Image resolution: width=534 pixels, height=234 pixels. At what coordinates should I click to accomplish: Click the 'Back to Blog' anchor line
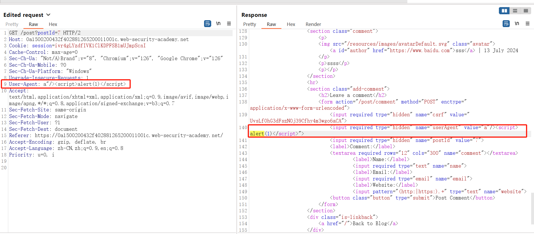358,223
